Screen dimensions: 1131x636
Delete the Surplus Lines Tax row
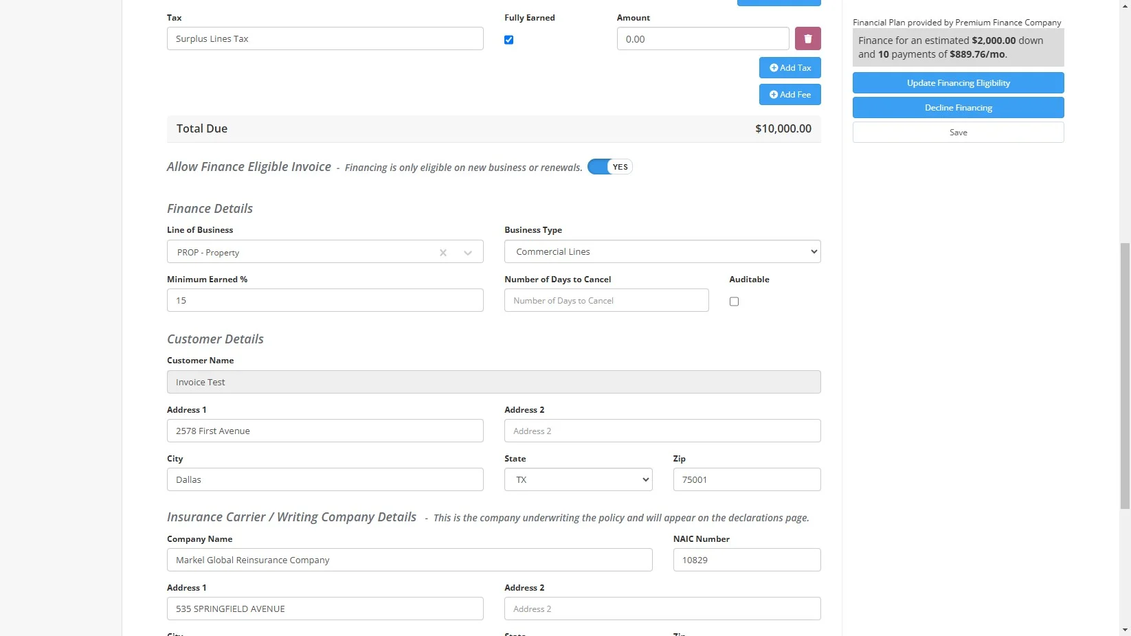point(807,38)
